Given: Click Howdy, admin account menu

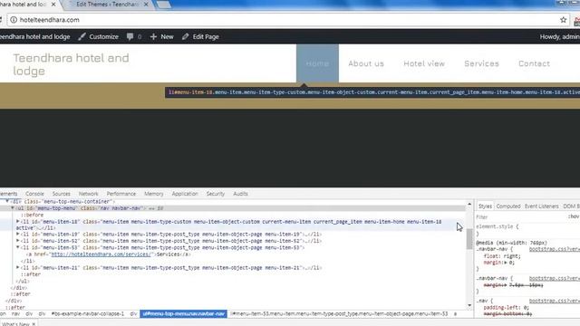Looking at the screenshot, I should pyautogui.click(x=560, y=36).
